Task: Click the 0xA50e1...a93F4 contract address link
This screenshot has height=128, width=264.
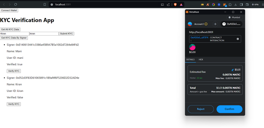Action: point(199,37)
